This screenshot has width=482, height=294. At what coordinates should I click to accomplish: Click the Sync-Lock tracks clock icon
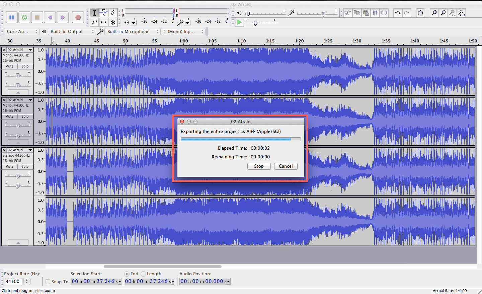[420, 13]
